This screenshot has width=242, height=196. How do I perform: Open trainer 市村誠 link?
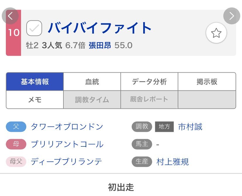[x=190, y=127]
